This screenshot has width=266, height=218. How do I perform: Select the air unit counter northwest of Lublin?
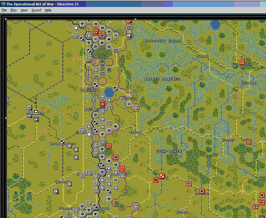[x=29, y=108]
